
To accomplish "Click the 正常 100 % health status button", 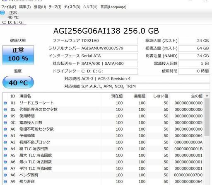I will tap(18, 55).
